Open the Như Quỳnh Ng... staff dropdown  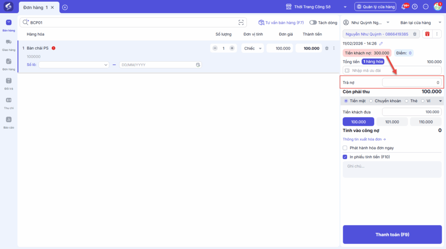coord(366,23)
